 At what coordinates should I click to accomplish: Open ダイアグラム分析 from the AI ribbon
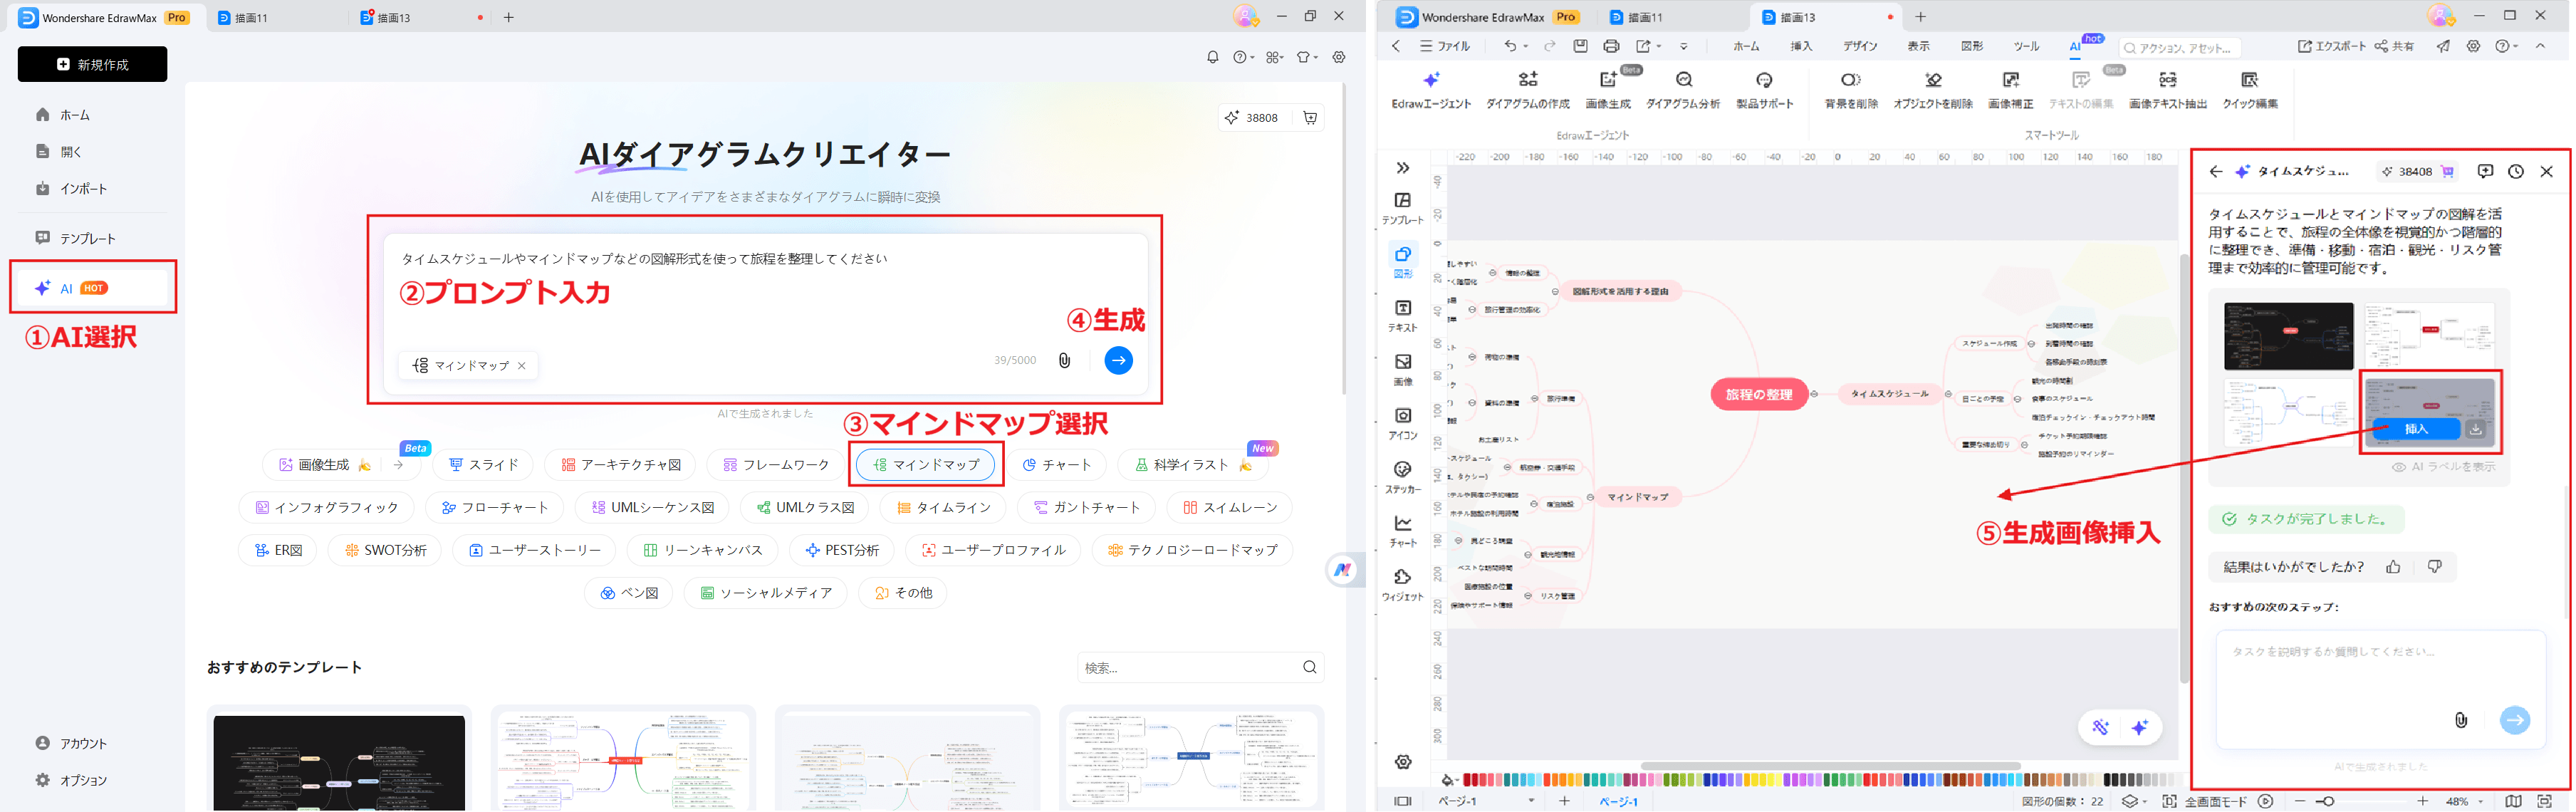1686,88
